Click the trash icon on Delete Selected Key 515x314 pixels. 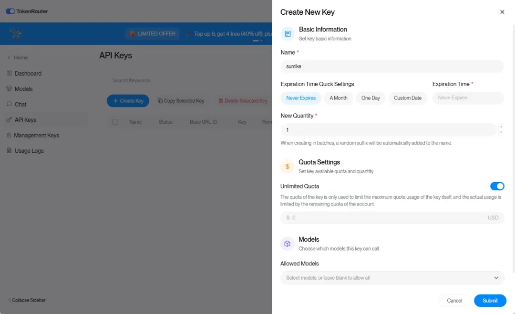(x=221, y=101)
